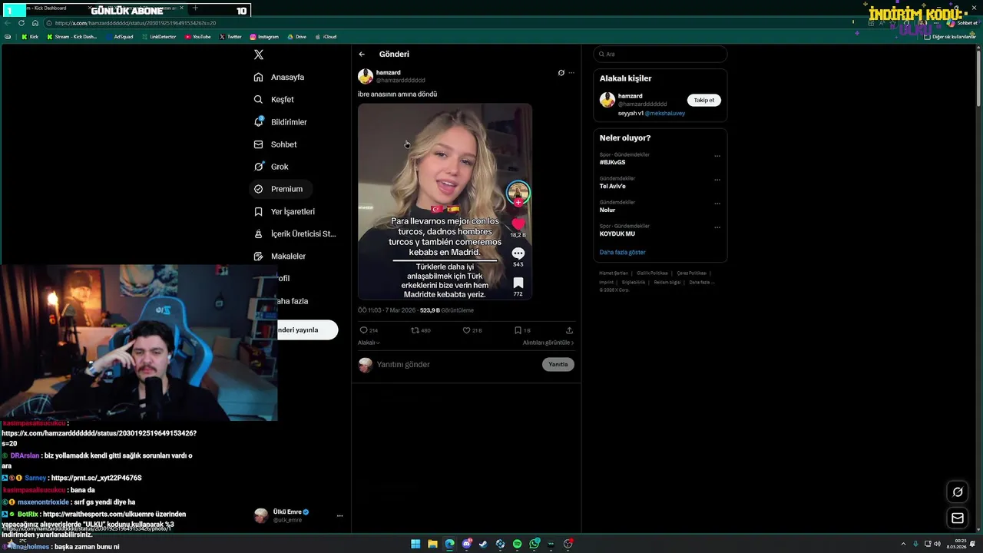Screen dimensions: 983x553
Task: Open the Nolur trending topic
Action: tap(607, 210)
